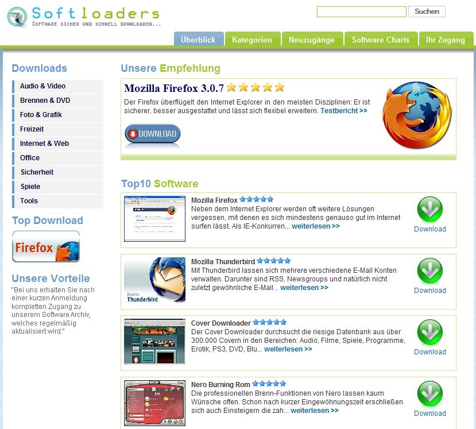Open the Nero Burning Rom screenshot thumbnail

tap(154, 403)
